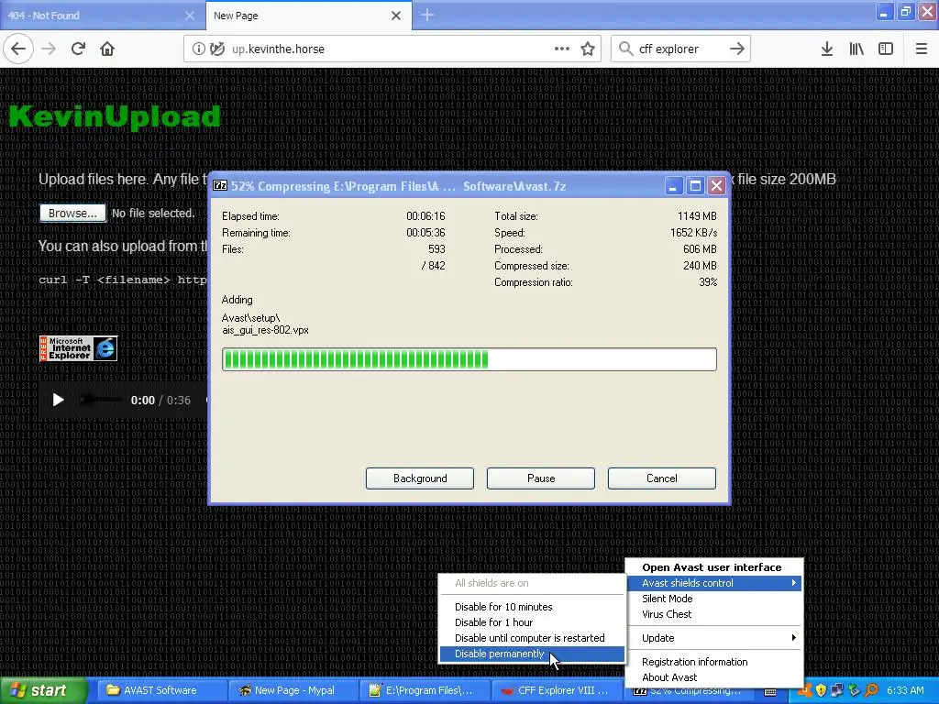Open page actions three-dot menu
The image size is (939, 704).
point(562,49)
